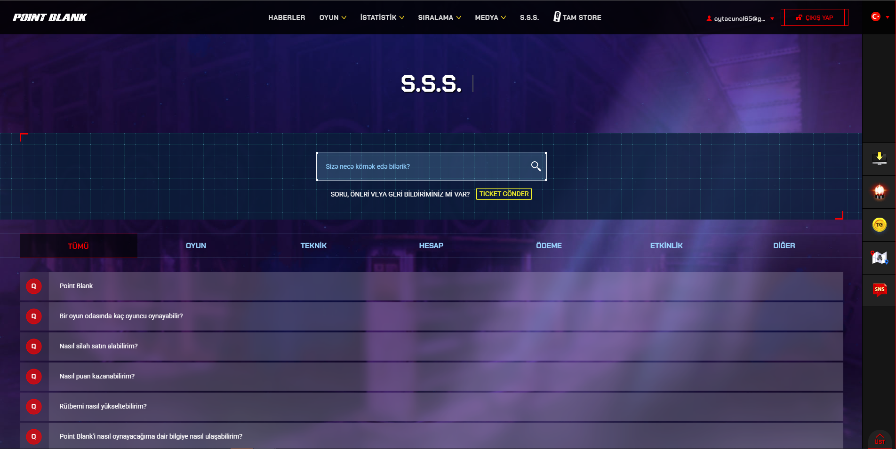Viewport: 896px width, 449px height.
Task: Open the SNS sidebar icon
Action: pos(880,290)
